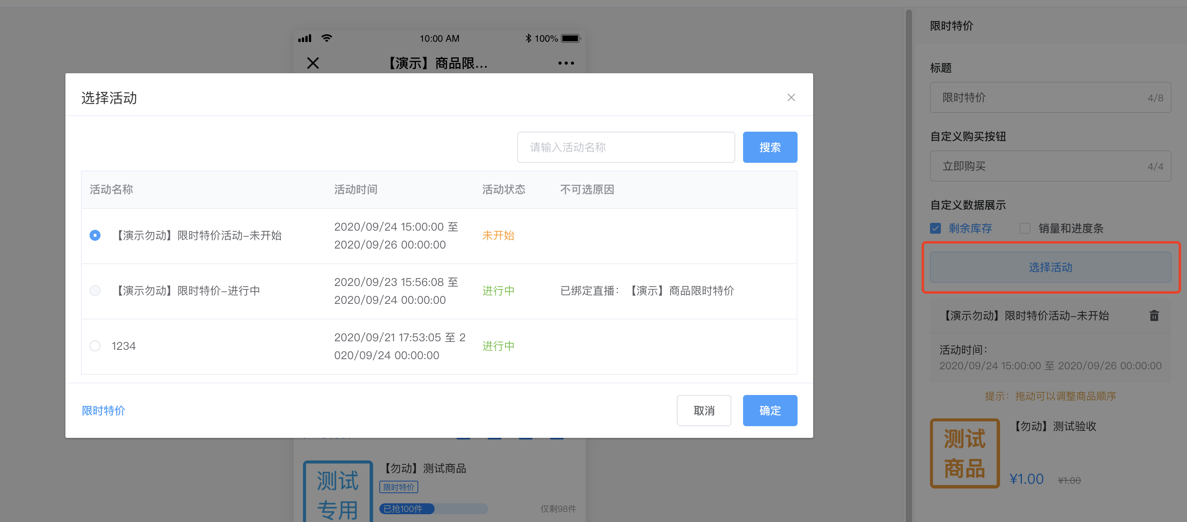Select the 限时特价-进行中 radio button
Viewport: 1187px width, 522px height.
pyautogui.click(x=95, y=291)
